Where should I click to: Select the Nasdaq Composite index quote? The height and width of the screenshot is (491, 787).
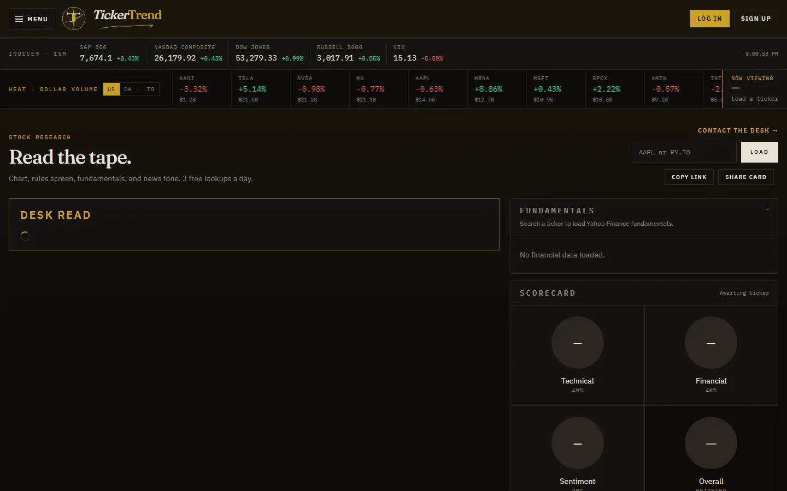(188, 53)
